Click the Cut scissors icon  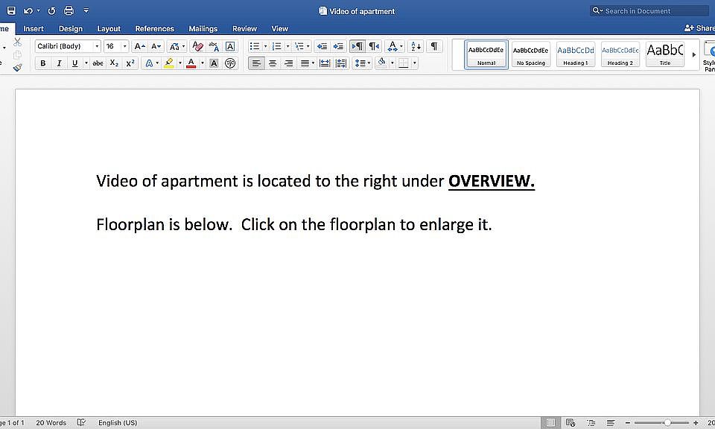point(17,42)
